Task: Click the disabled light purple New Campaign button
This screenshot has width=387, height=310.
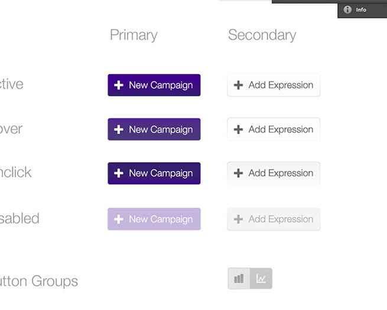Action: coord(154,219)
